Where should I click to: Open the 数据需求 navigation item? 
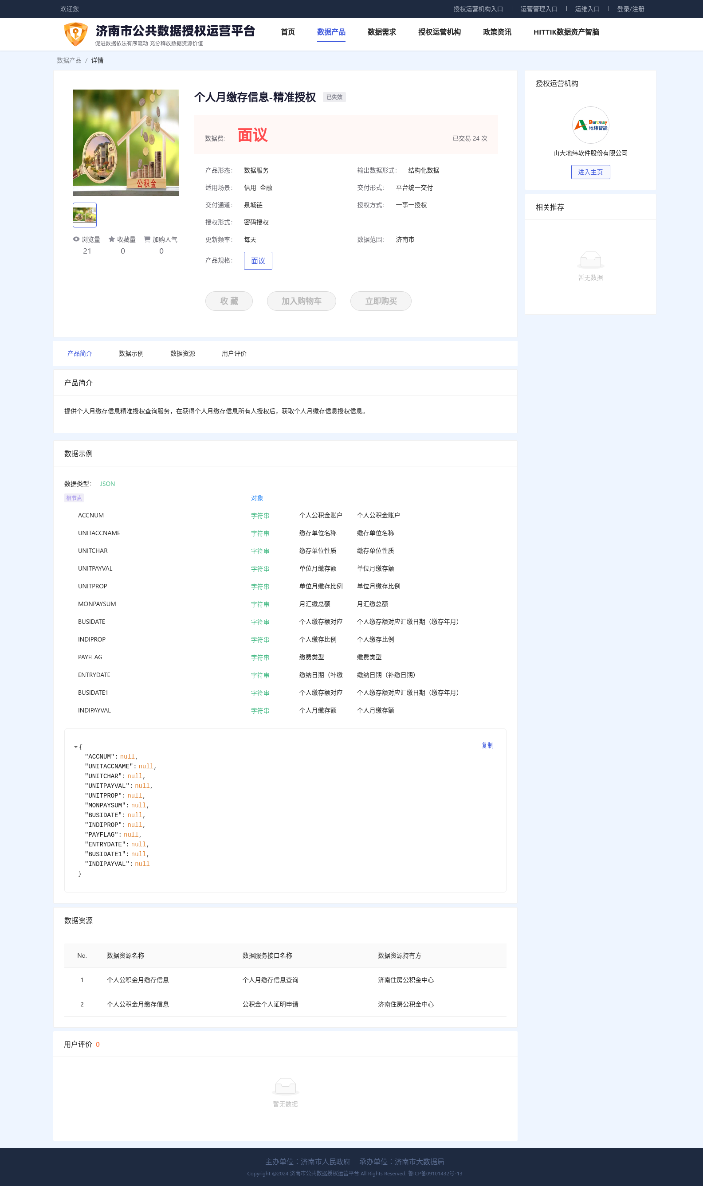382,32
